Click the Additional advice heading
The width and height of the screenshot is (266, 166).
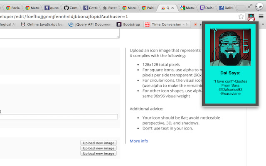[146, 109]
